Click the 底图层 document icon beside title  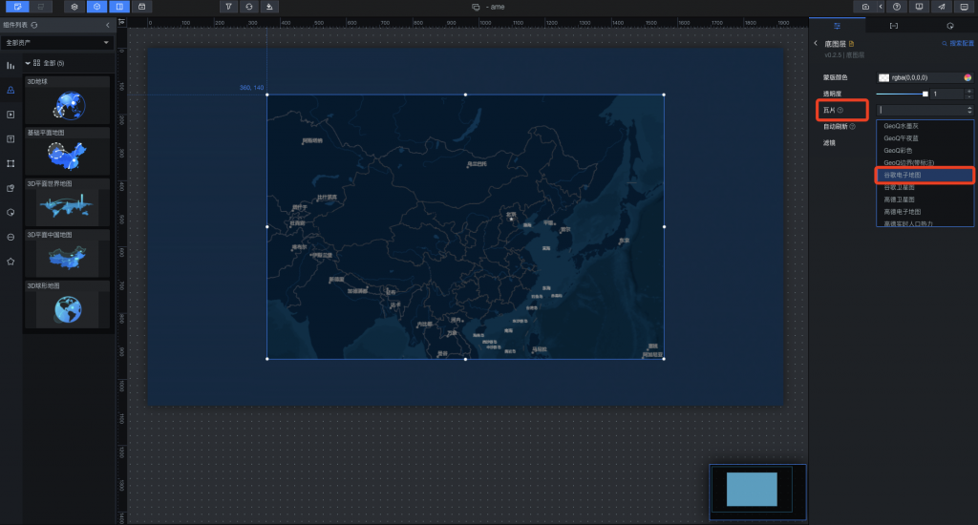tap(851, 44)
